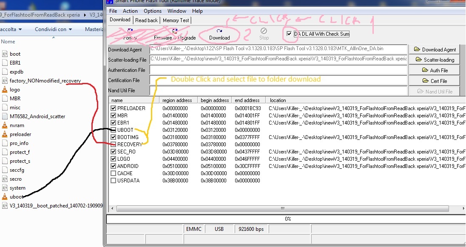Image resolution: width=466 pixels, height=247 pixels.
Task: Click the protect_s file icon
Action: pos(4,161)
